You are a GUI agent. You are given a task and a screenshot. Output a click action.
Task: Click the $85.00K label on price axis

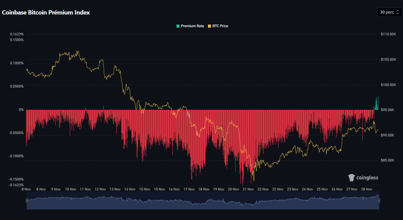click(387, 160)
